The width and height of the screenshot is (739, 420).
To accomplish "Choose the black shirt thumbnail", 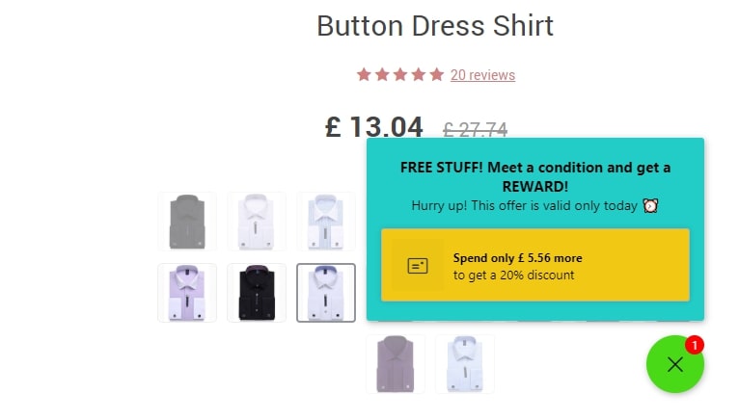I will (x=257, y=293).
